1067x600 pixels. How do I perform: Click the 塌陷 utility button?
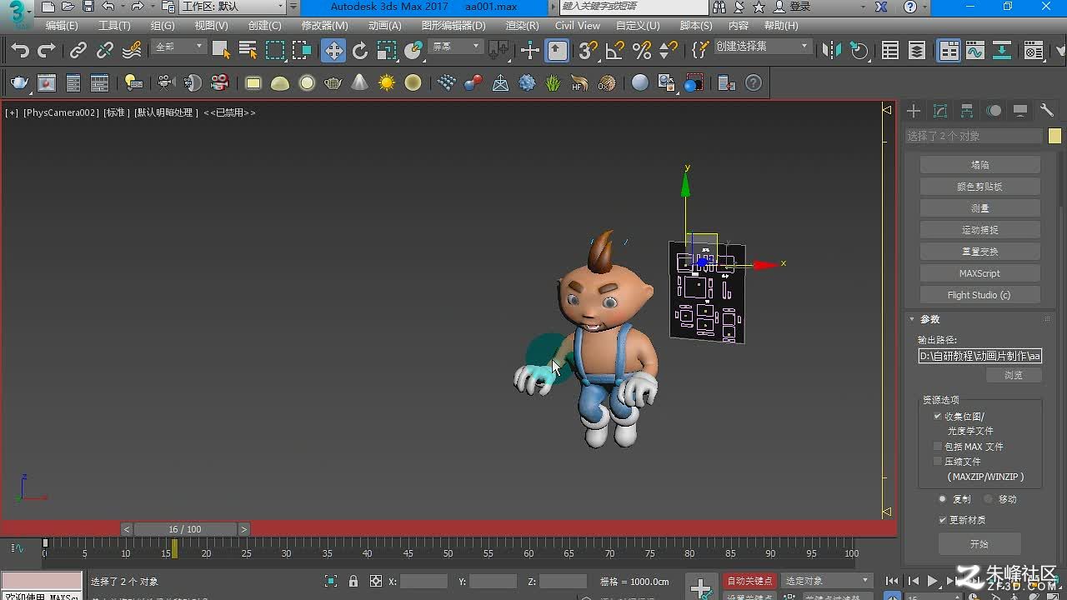click(979, 165)
